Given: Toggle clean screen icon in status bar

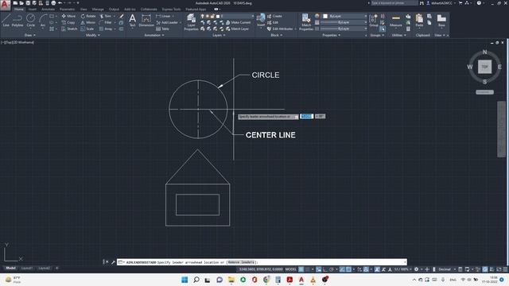Looking at the screenshot, I should tap(499, 269).
